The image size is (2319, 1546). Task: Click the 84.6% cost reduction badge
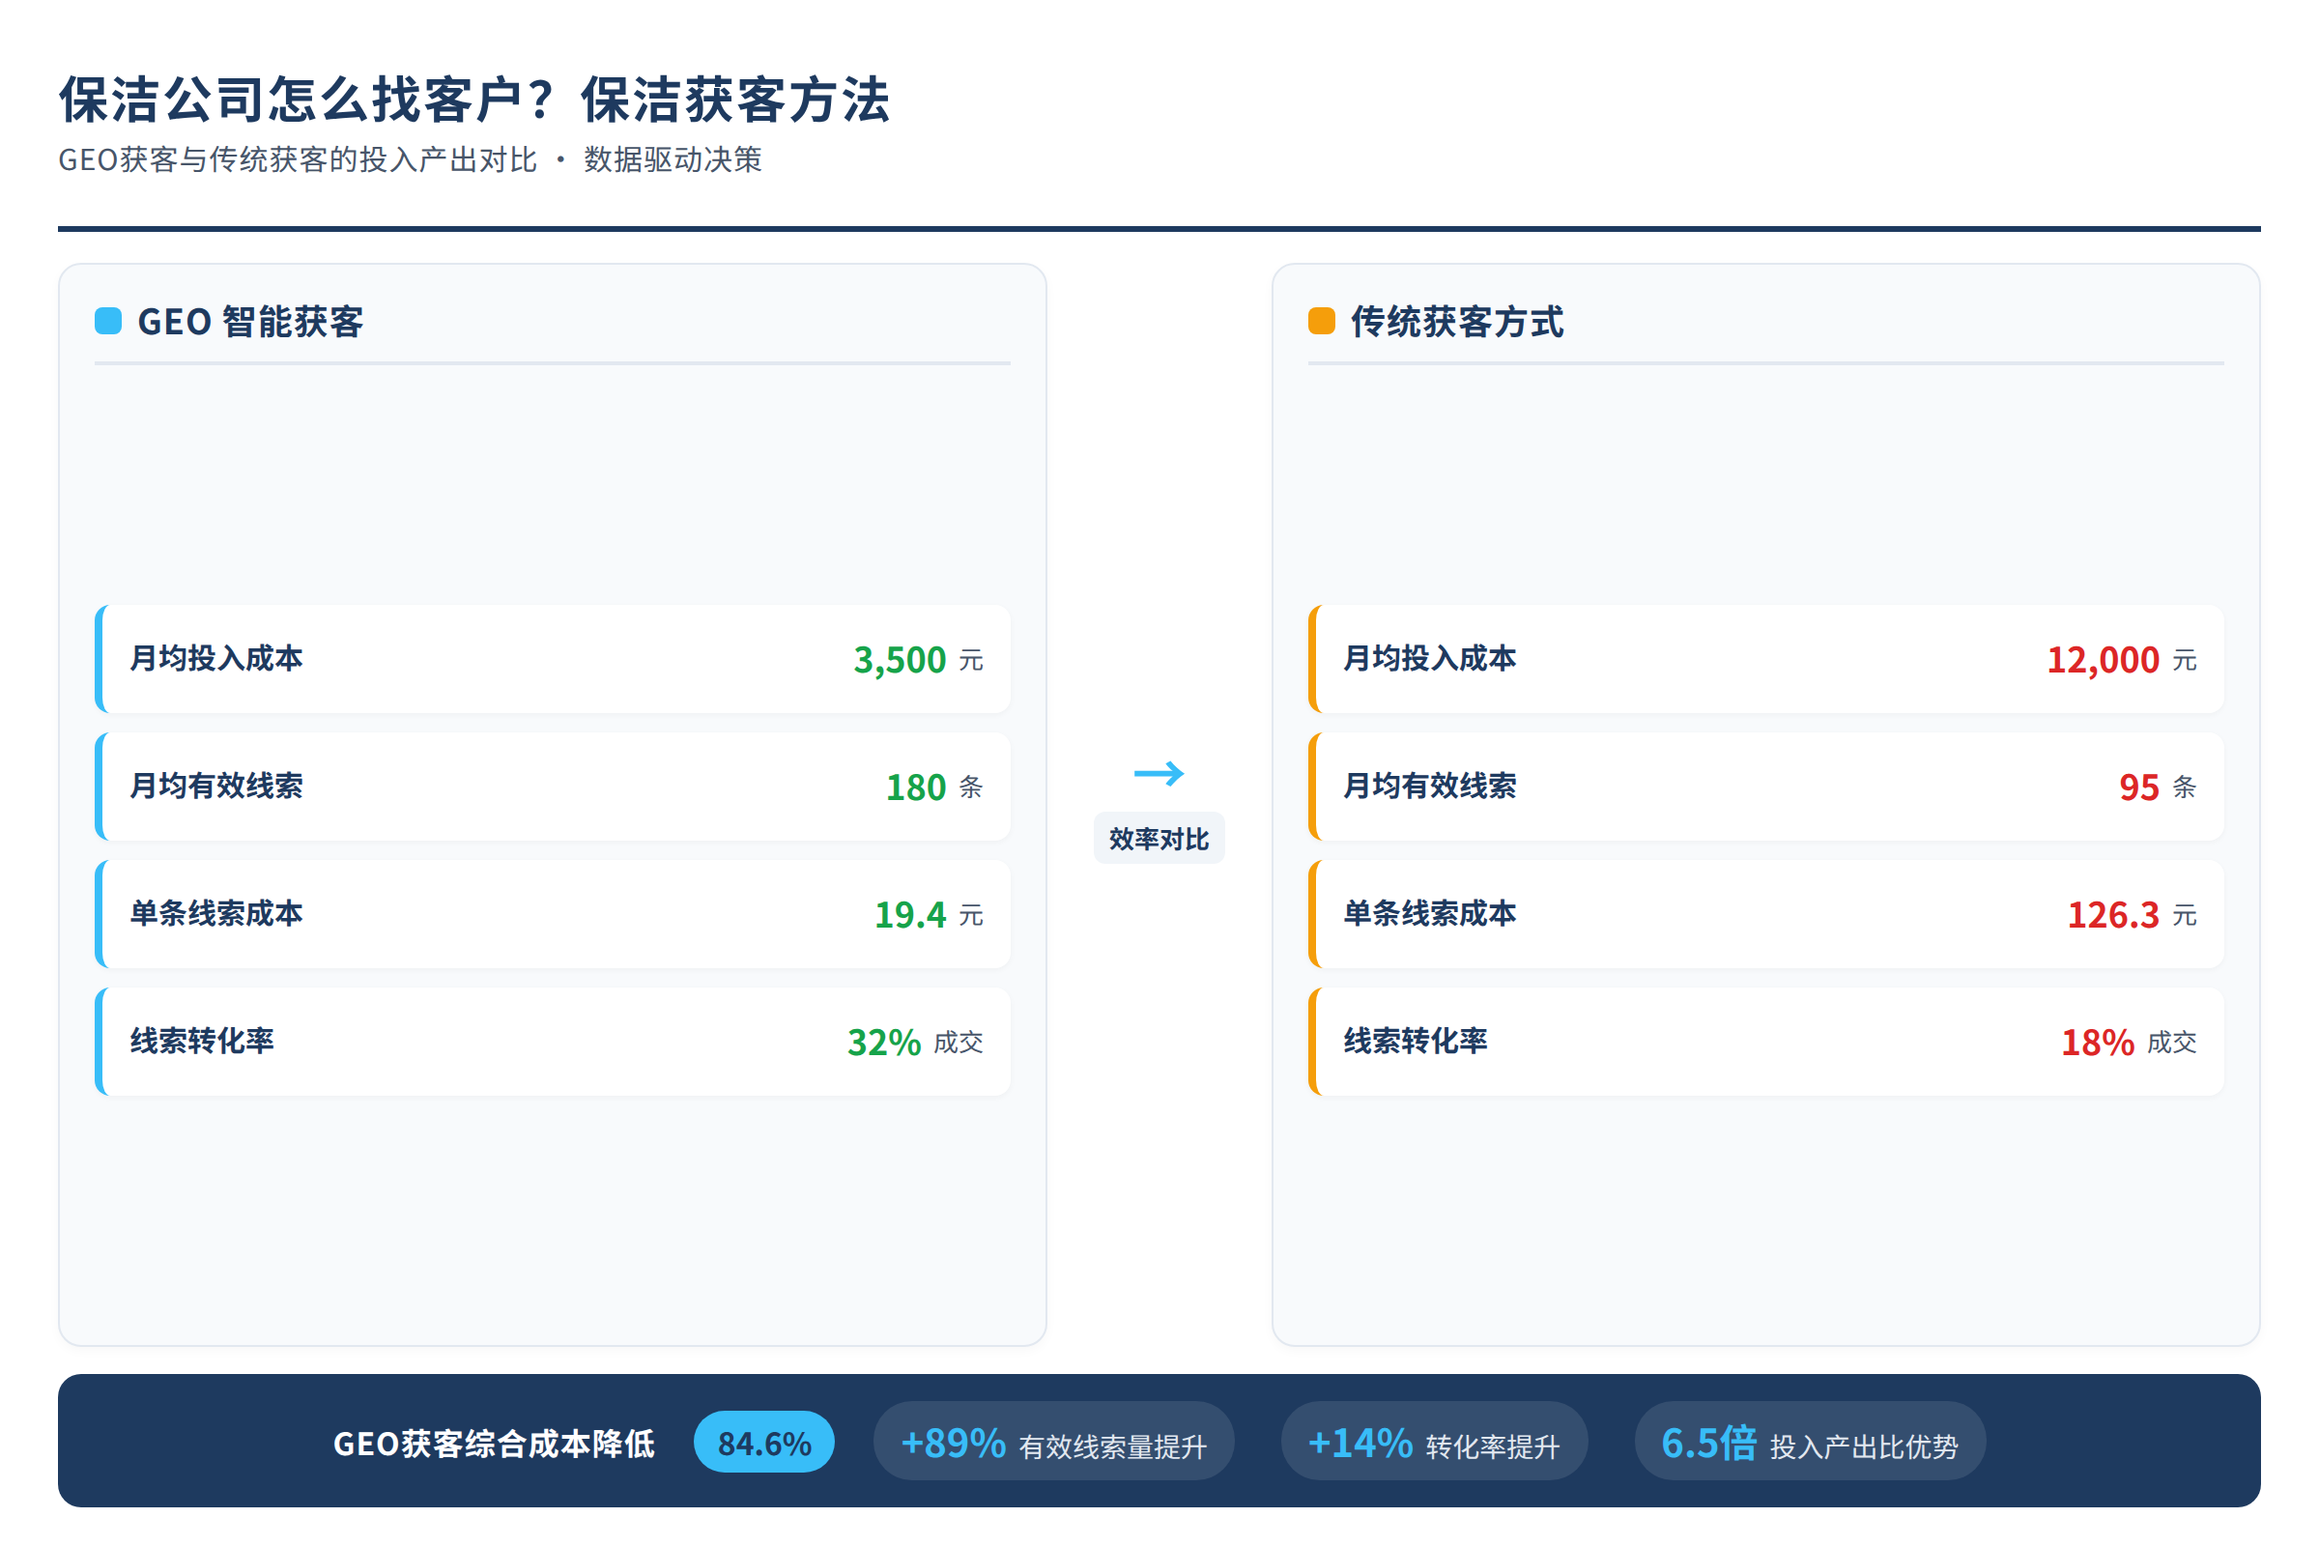764,1443
